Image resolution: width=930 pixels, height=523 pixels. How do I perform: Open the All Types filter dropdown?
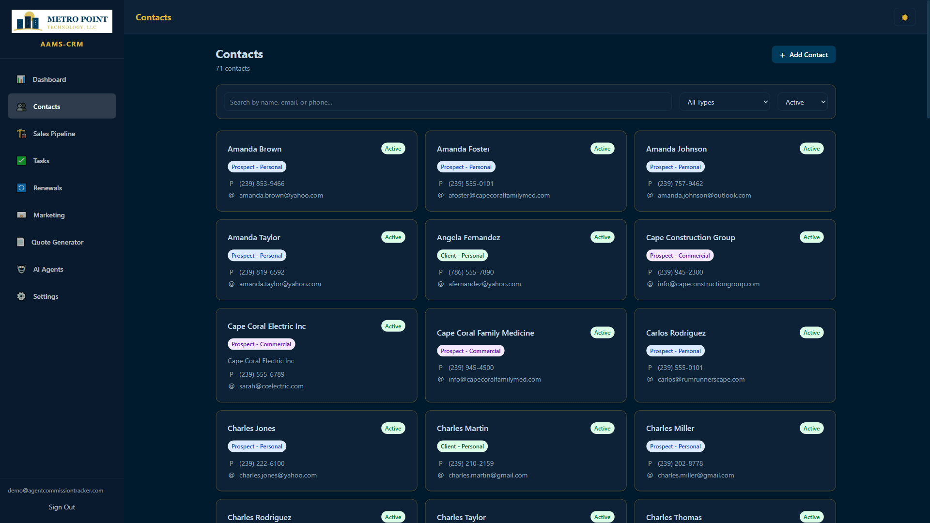tap(724, 102)
